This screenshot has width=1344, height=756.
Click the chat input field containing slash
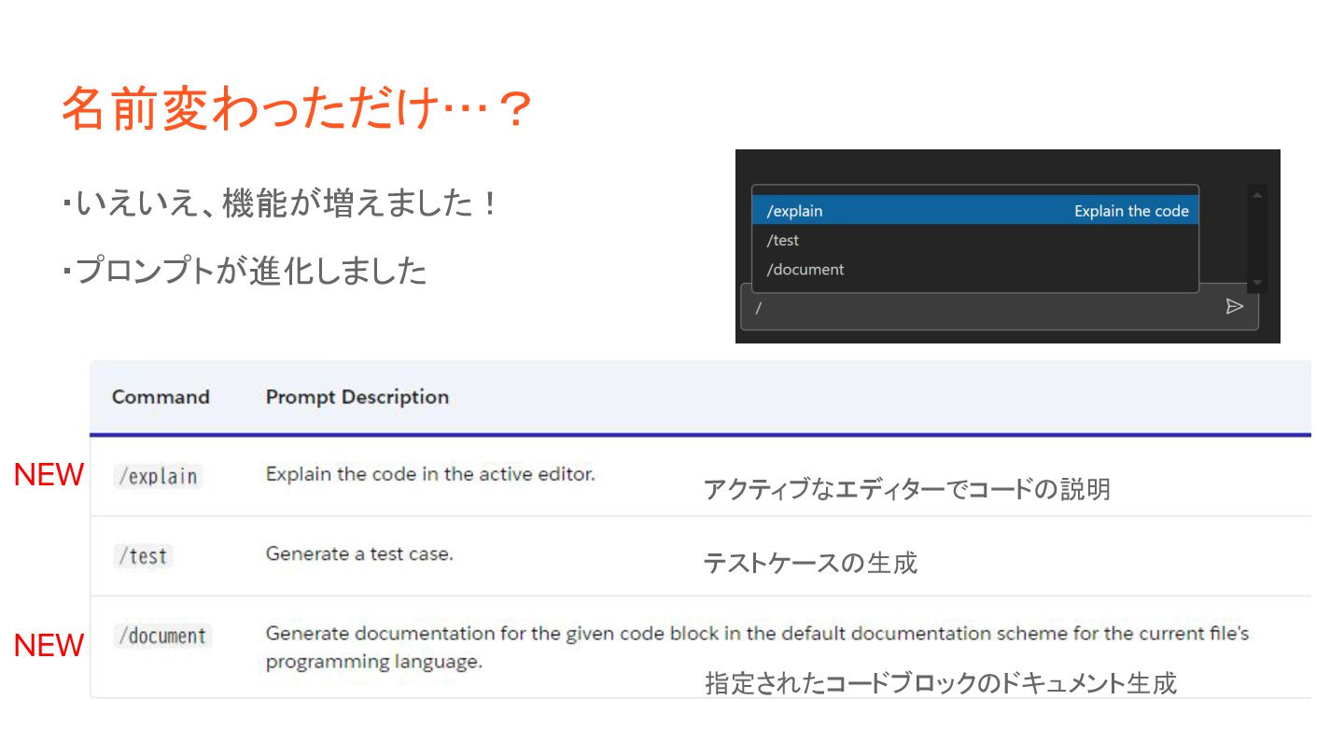(999, 307)
